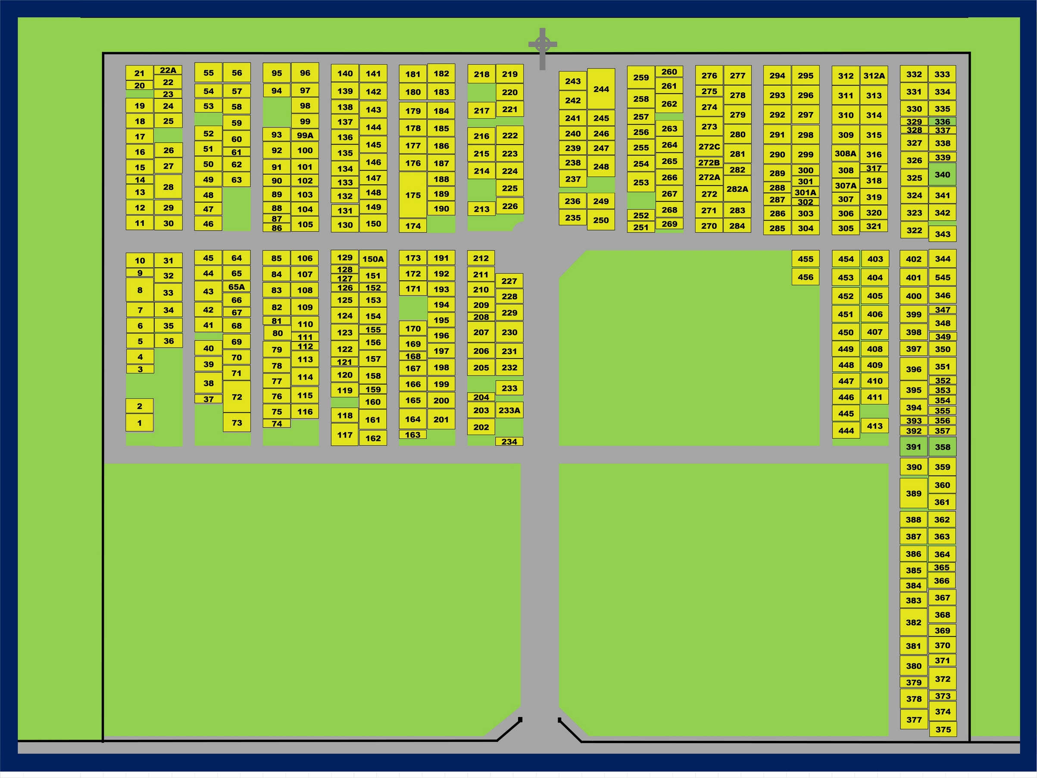
Task: Select large plot 175
Action: click(x=412, y=195)
